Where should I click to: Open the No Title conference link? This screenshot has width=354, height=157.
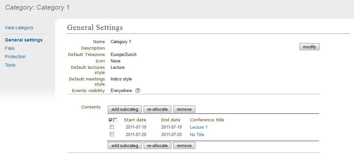point(197,135)
